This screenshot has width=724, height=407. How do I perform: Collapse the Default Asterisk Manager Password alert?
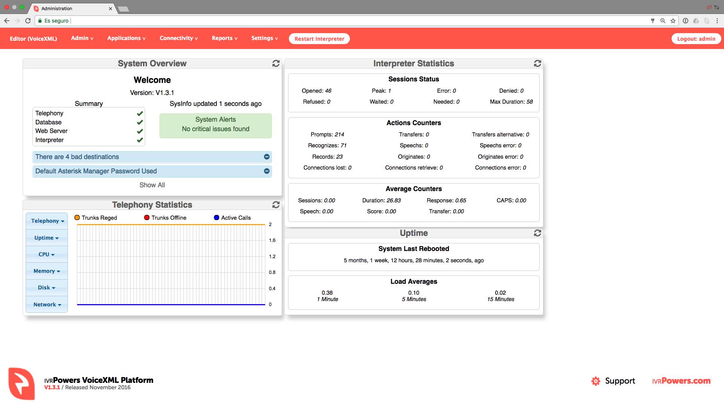click(267, 171)
